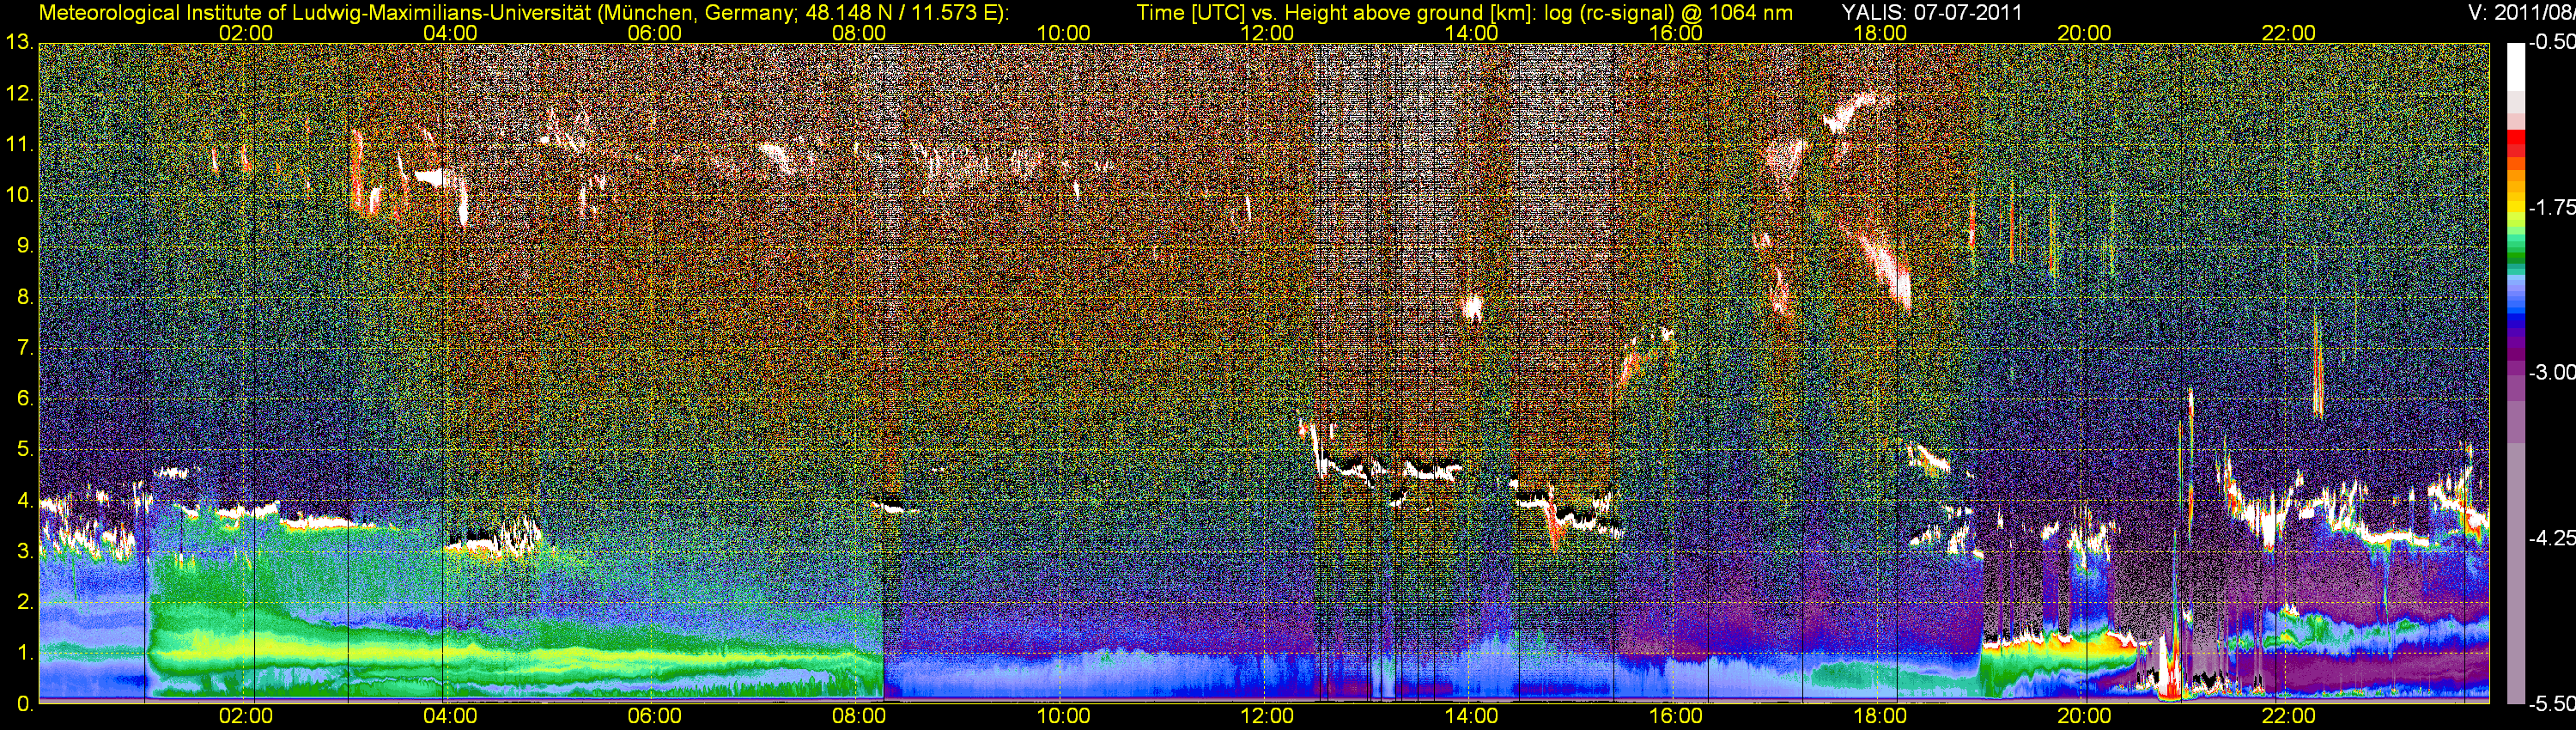Click the 14:00 label on the top time axis

pos(1471,33)
